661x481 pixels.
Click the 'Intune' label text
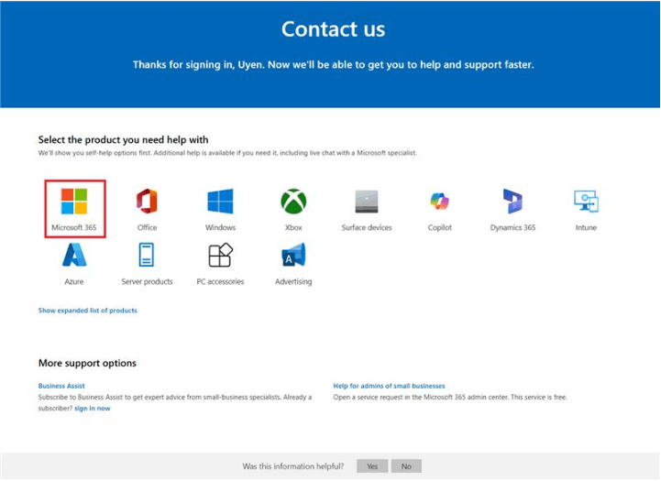coord(586,227)
